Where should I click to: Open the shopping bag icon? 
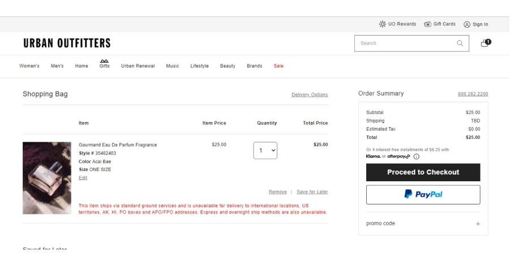[486, 43]
